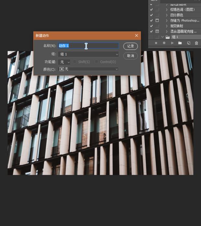Select the 存储为 Photoshop... action name
This screenshot has width=201, height=226.
point(185,20)
